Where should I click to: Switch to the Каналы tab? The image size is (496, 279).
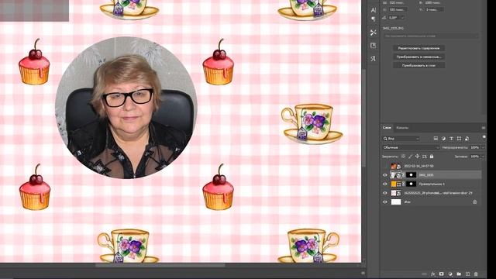[402, 128]
